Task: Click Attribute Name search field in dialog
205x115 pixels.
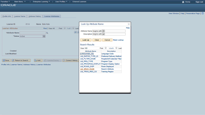Action: (115, 31)
